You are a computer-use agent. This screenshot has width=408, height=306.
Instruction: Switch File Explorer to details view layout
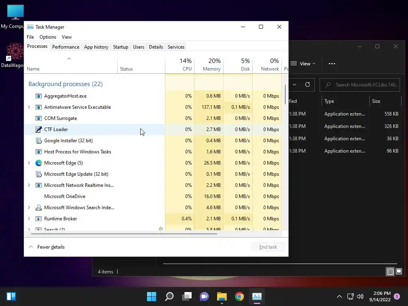click(390, 272)
